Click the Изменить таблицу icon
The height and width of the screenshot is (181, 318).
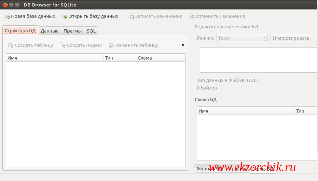pyautogui.click(x=112, y=45)
